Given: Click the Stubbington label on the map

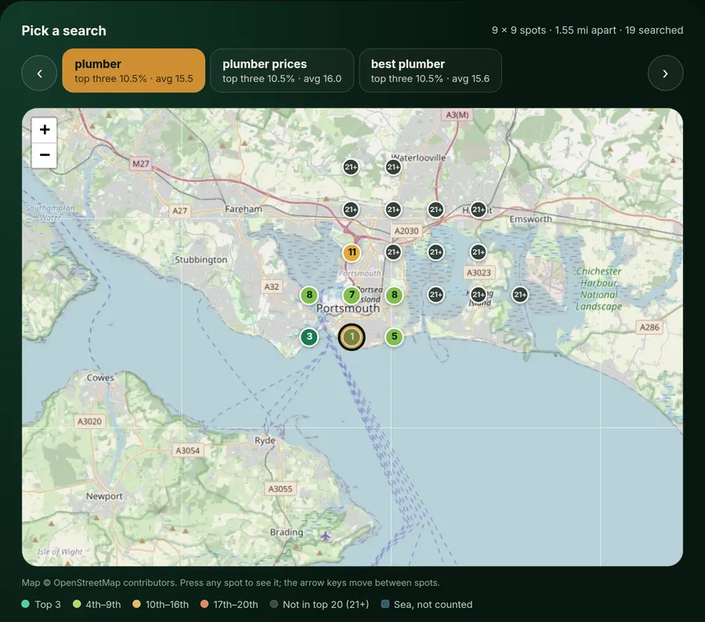Looking at the screenshot, I should [x=201, y=259].
